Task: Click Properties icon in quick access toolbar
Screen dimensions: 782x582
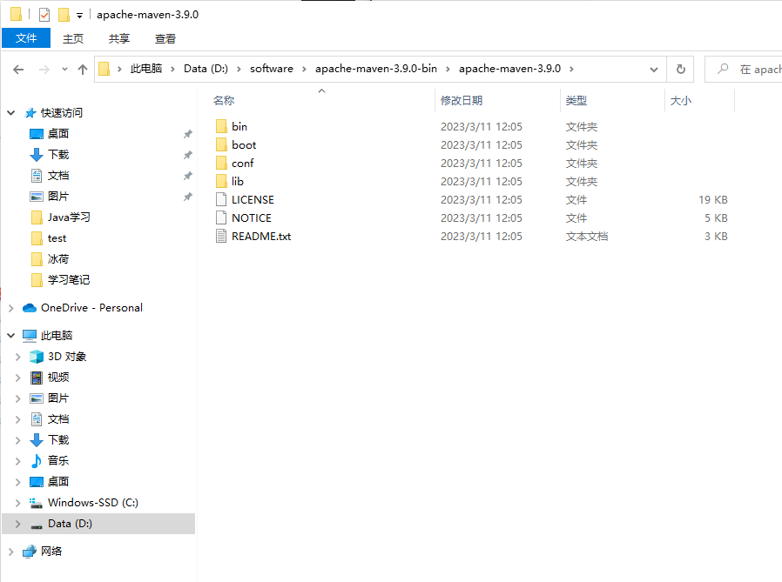Action: click(44, 15)
